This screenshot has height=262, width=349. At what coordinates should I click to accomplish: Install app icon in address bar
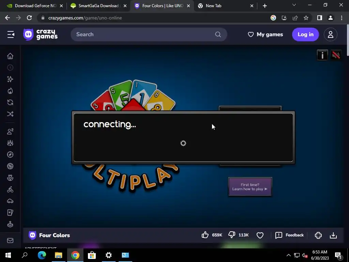coord(284,18)
